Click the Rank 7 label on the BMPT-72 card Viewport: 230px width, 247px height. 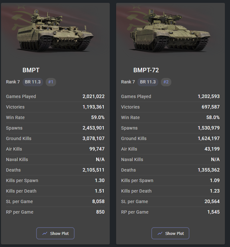(128, 82)
